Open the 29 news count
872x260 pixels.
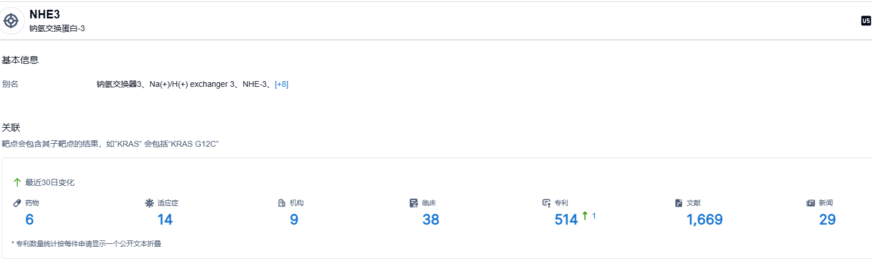827,220
